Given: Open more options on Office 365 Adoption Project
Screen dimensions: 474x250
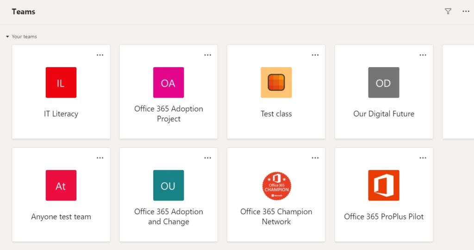Looking at the screenshot, I should 208,55.
